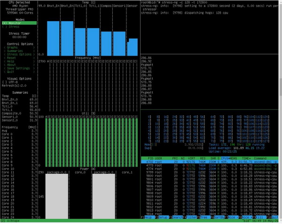This screenshot has height=224, width=282.
Task: Click F5 Tree in htop footer
Action: tap(204, 217)
